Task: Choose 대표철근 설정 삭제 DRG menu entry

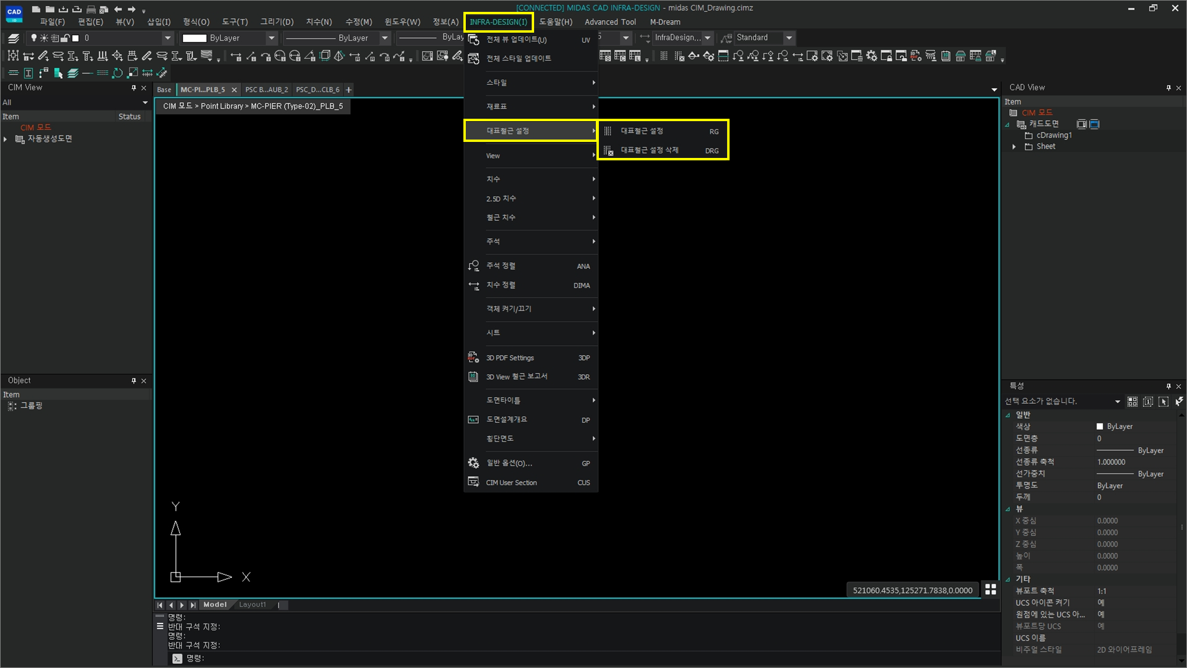Action: point(662,150)
